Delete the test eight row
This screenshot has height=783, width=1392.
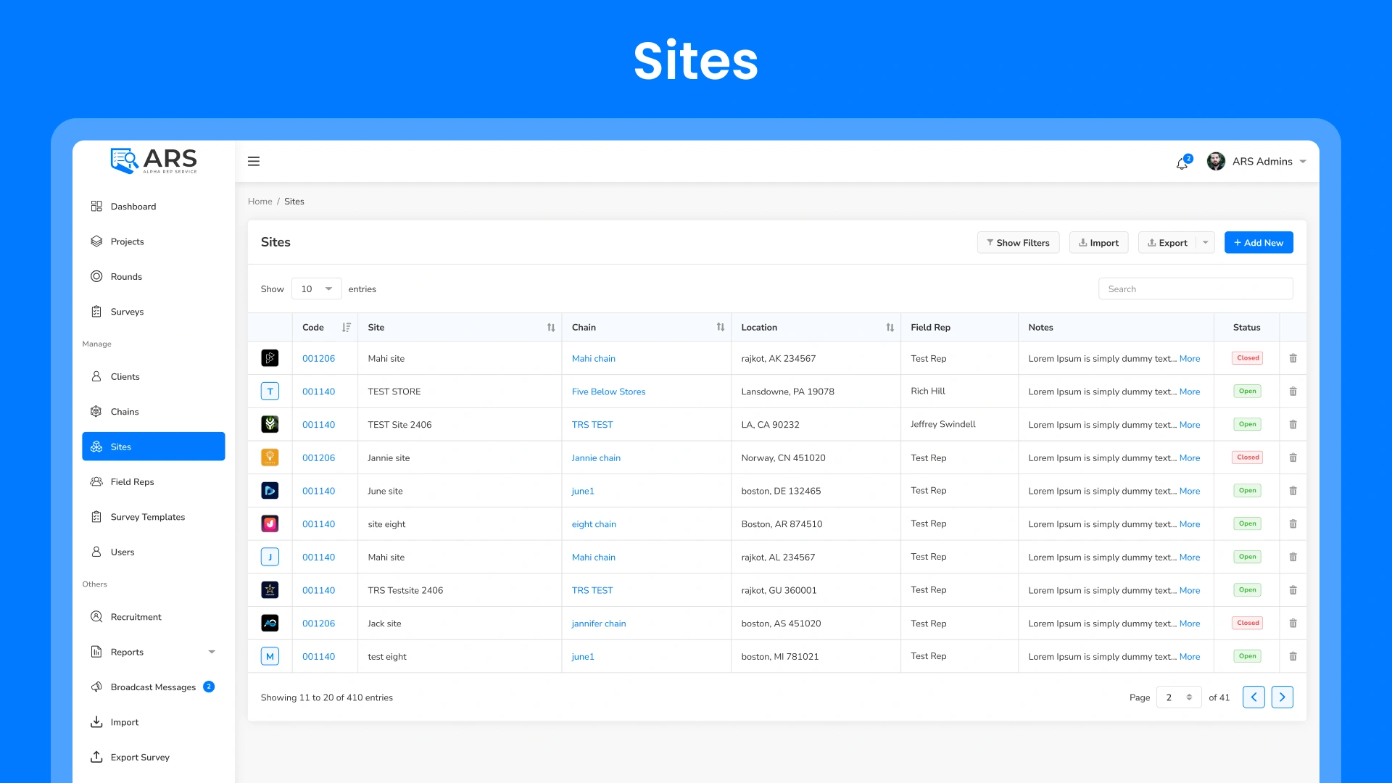point(1293,656)
